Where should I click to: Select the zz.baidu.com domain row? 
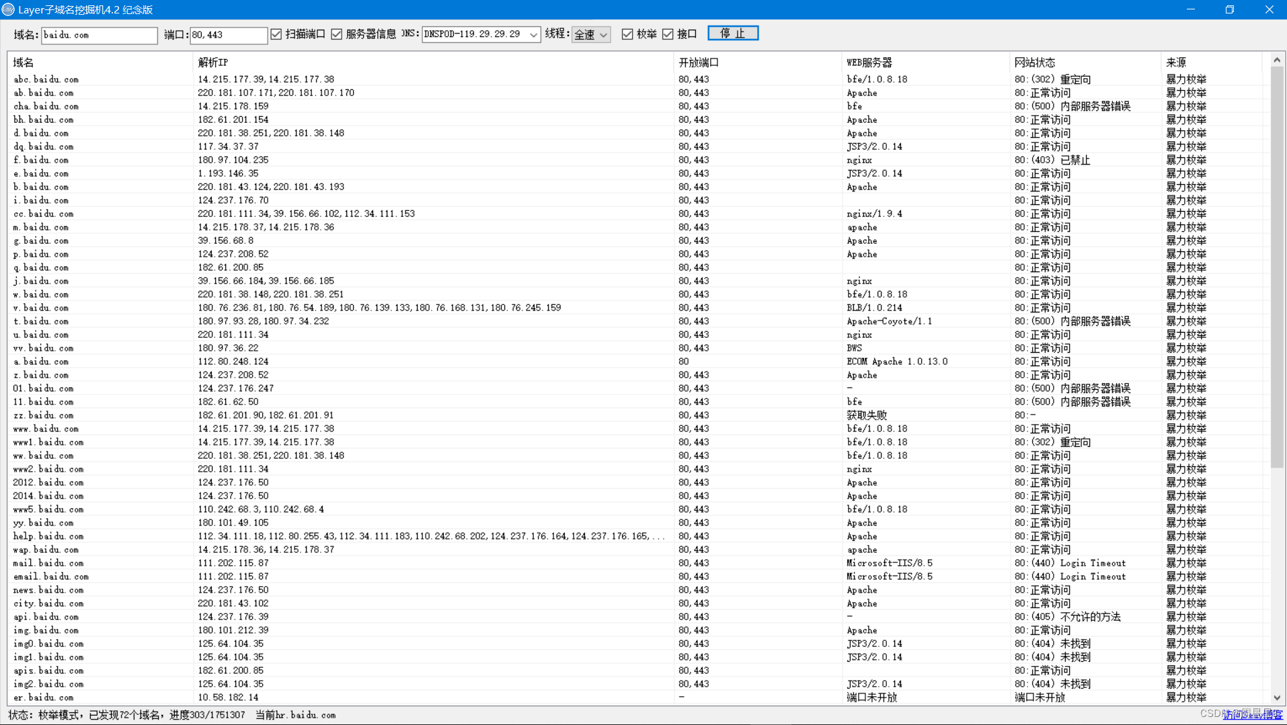[635, 415]
